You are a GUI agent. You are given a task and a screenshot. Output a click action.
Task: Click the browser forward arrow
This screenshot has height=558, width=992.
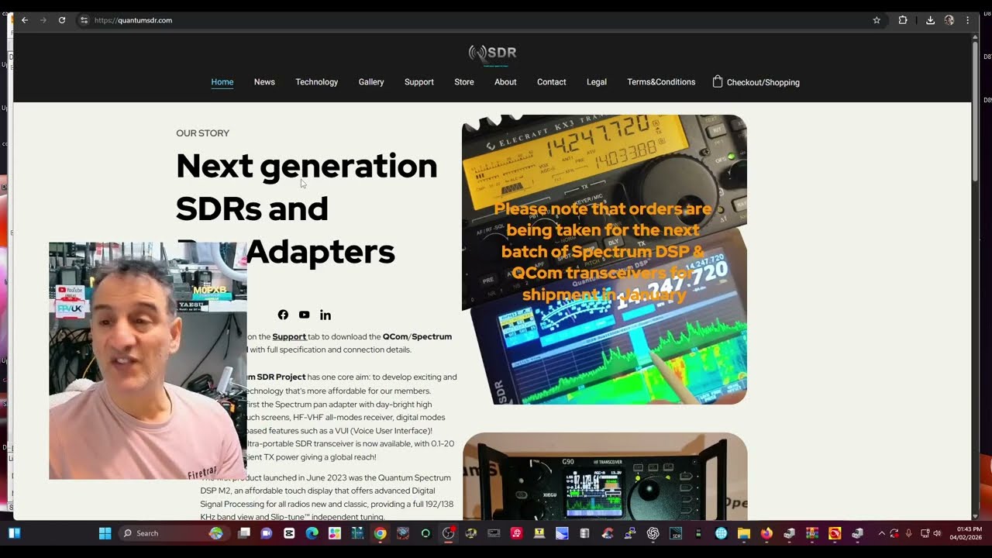(43, 20)
